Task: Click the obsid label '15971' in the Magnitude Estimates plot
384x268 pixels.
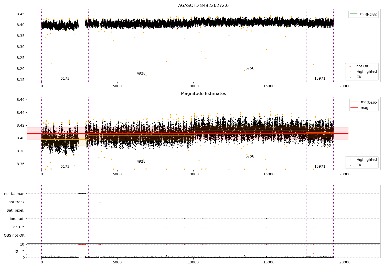Action: point(320,167)
